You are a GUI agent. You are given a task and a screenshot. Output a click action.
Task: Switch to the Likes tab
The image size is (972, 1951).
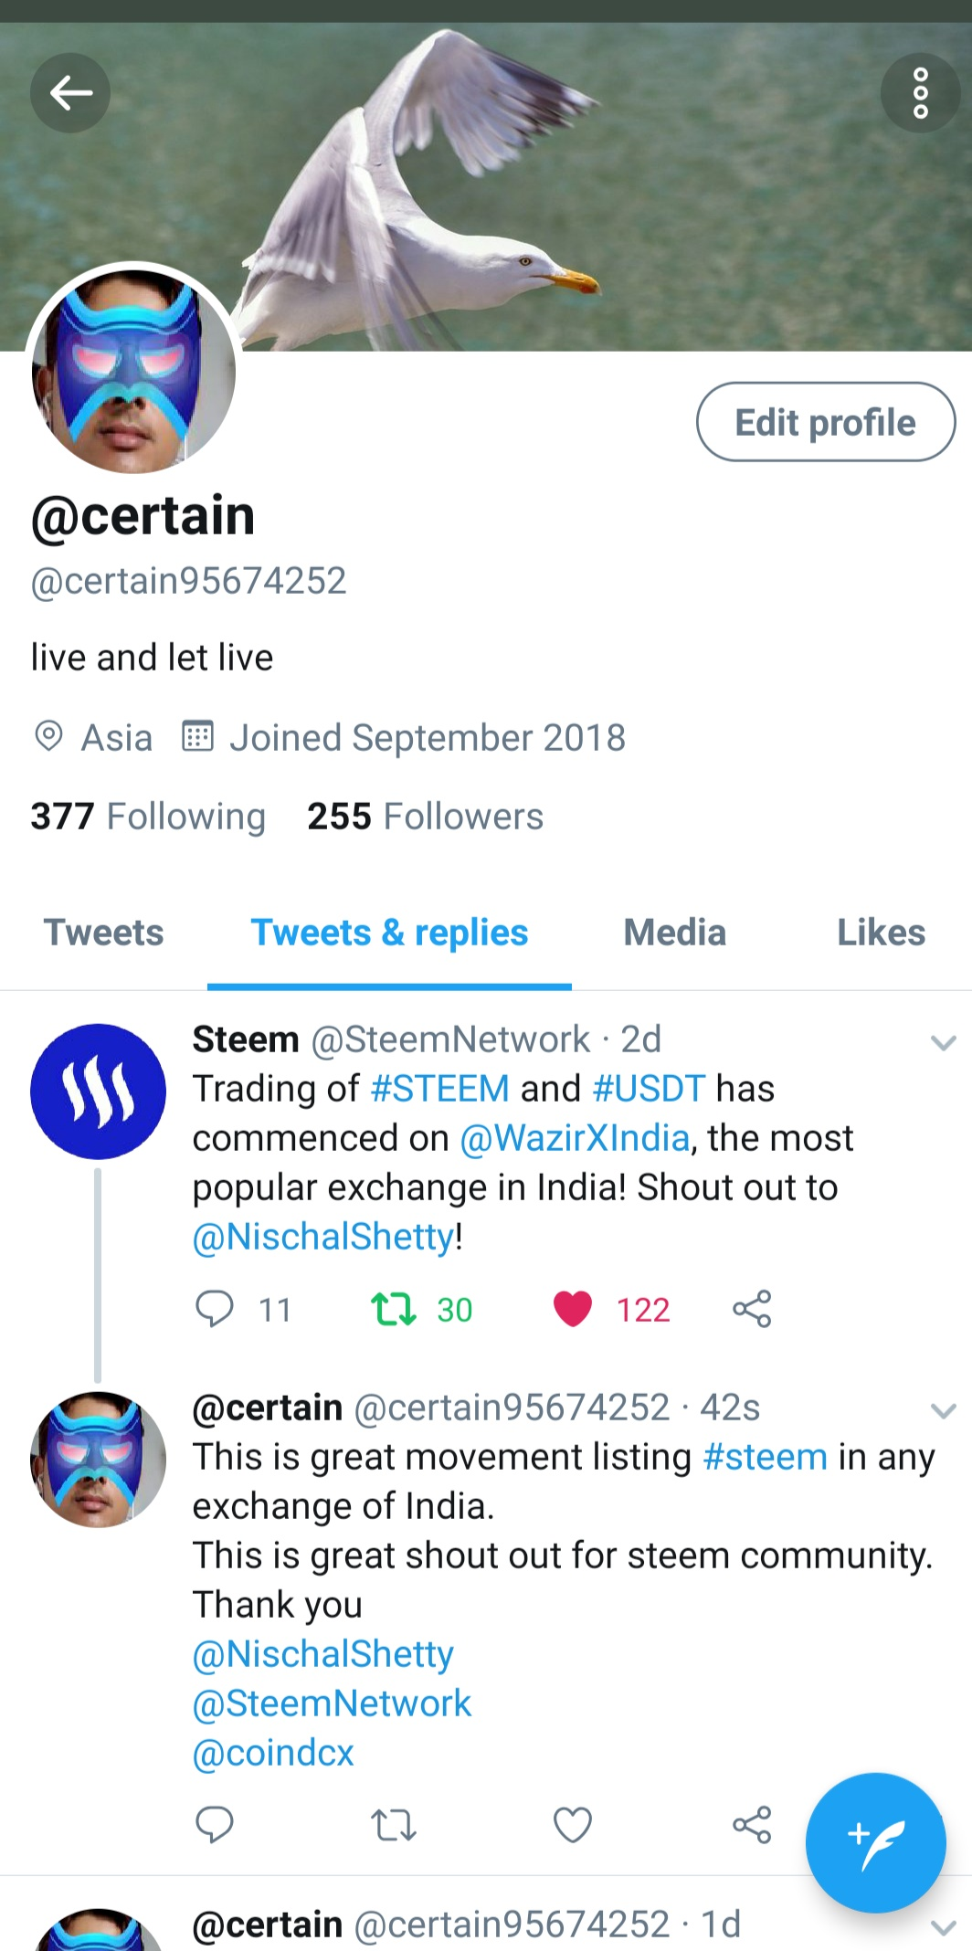point(881,933)
